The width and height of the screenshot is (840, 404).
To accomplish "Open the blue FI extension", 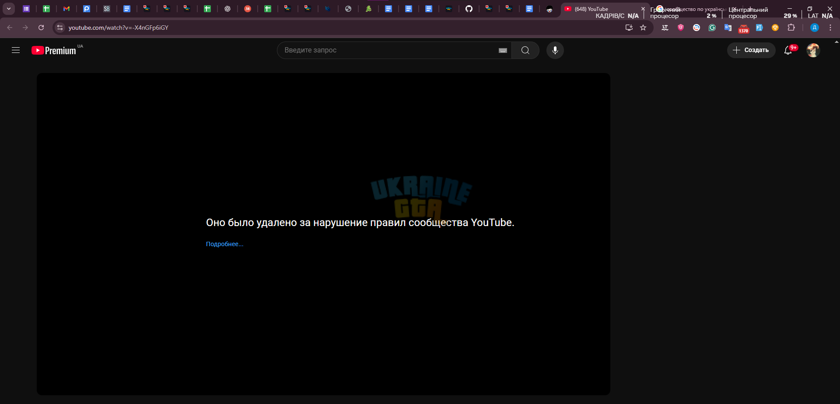I will [759, 28].
